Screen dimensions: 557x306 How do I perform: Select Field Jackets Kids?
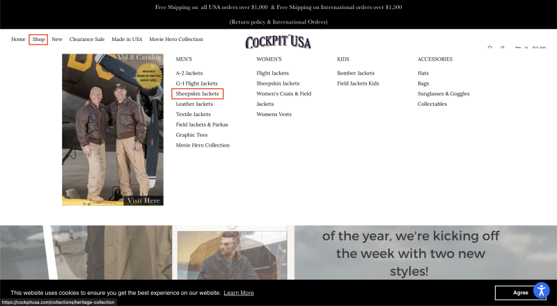(358, 83)
